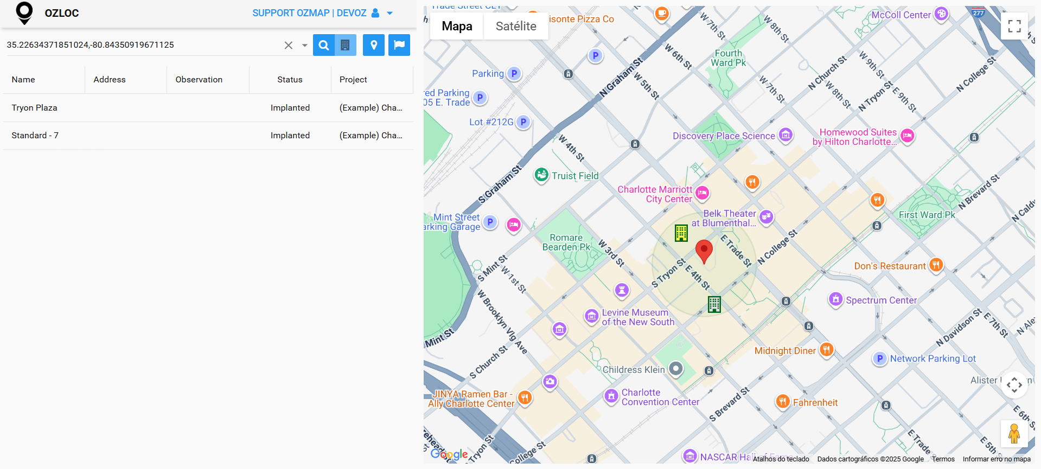1041x469 pixels.
Task: Click the location pin button
Action: [x=374, y=45]
